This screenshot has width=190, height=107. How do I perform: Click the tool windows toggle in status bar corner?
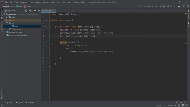click(2, 106)
